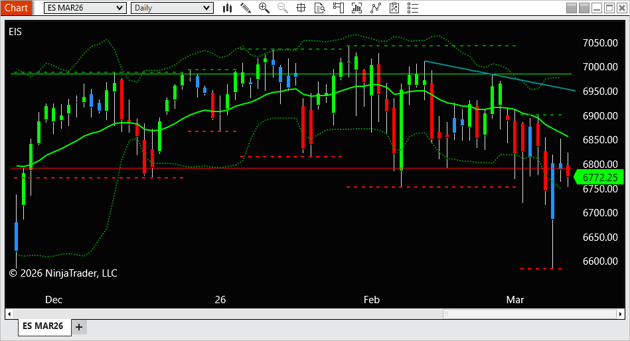Image resolution: width=630 pixels, height=341 pixels.
Task: Select the ES MAR26 bottom tab
Action: (43, 326)
